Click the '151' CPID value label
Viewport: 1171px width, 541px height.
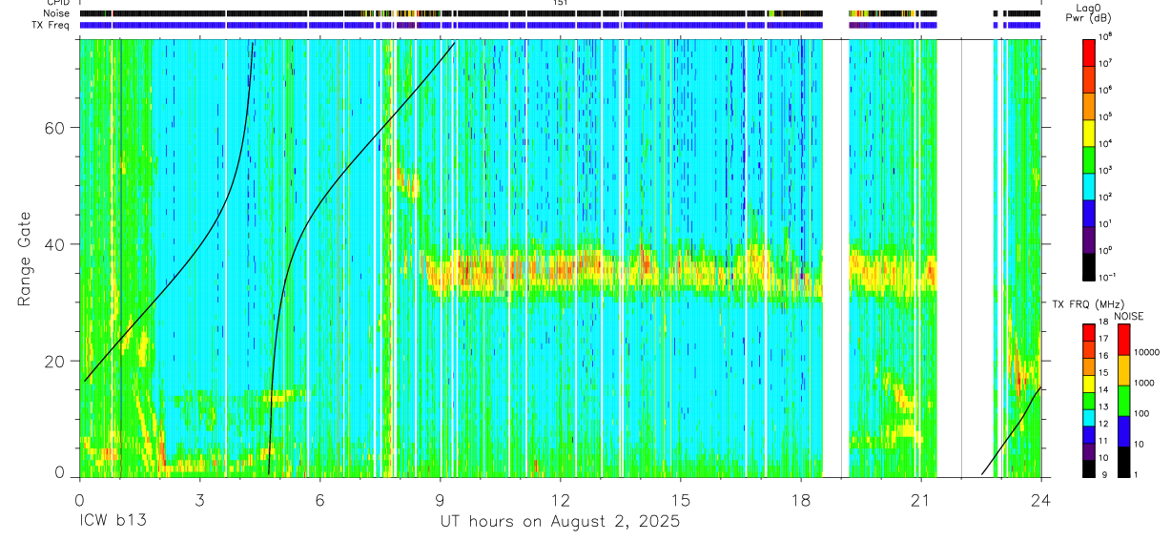(x=560, y=3)
